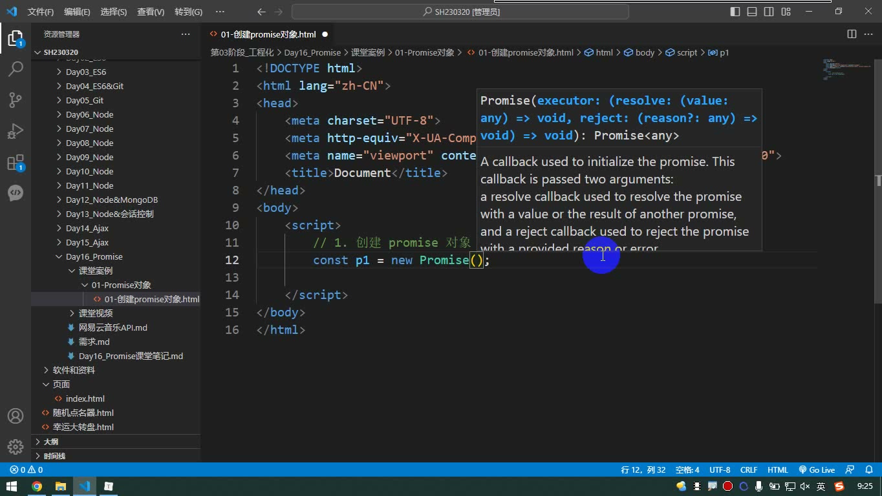Click the editor vertical scrollbar

coord(877,183)
